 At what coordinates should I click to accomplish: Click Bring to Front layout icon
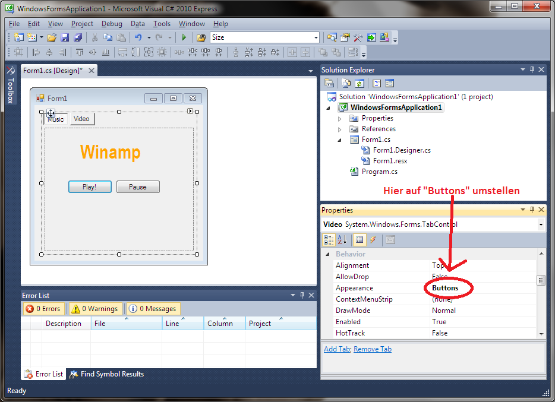pos(323,52)
